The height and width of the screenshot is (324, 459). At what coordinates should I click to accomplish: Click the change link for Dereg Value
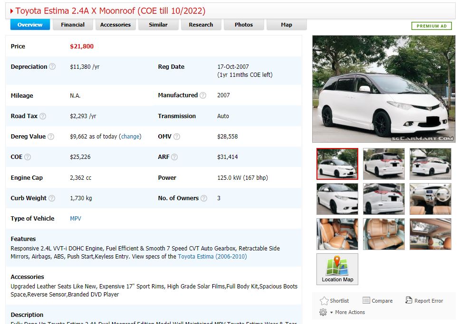click(x=131, y=137)
